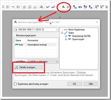Open the Lastfallfilter dropdown

tap(43, 62)
